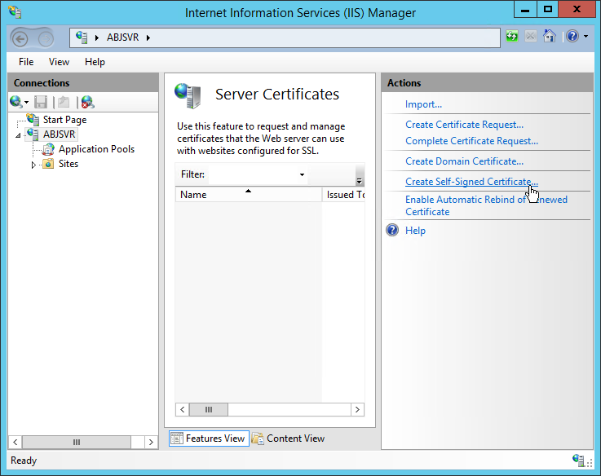Click Connections pane horizontal scrollbar thumb

coord(77,442)
